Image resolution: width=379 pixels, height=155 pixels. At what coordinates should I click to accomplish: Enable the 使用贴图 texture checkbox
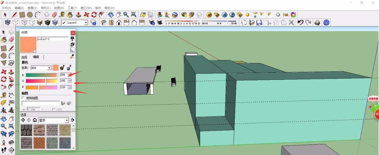coord(23,98)
